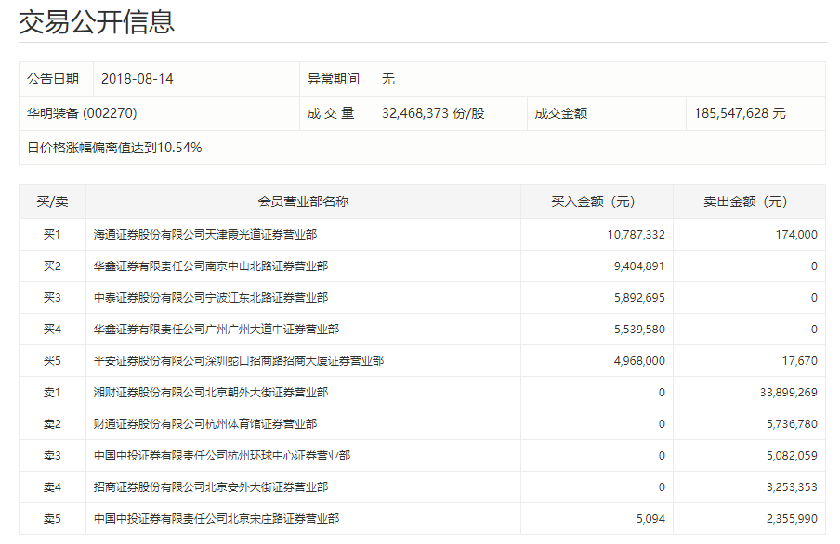
Task: Click the 华鑫证券 广州大道中 branch name
Action: click(217, 330)
